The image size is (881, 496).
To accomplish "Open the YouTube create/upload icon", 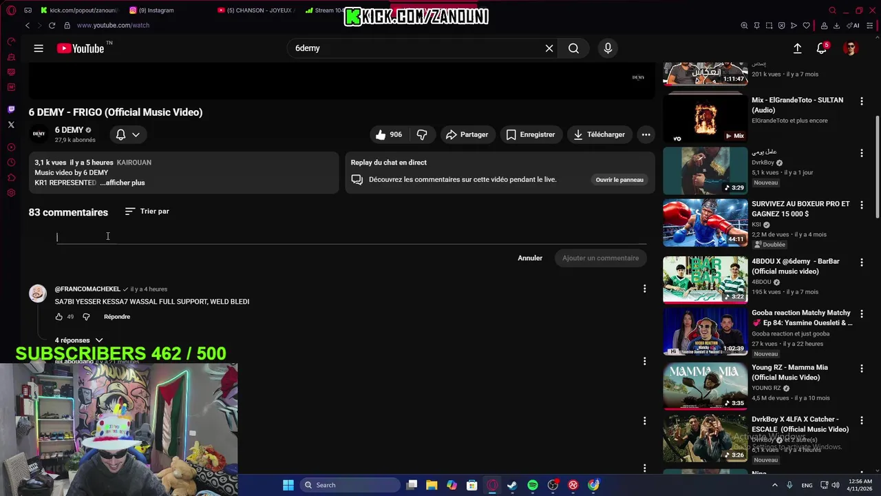I will pyautogui.click(x=797, y=48).
